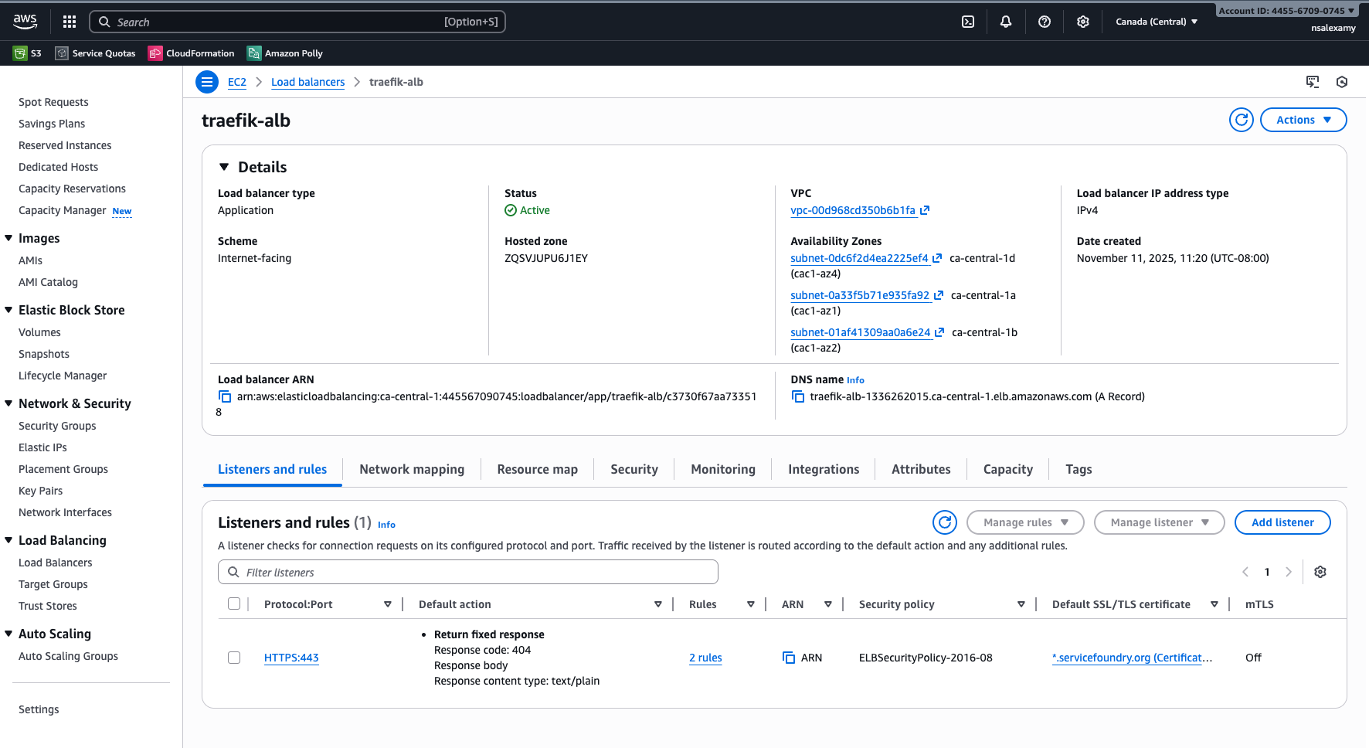Open CloudShell from the top navigation

point(968,21)
